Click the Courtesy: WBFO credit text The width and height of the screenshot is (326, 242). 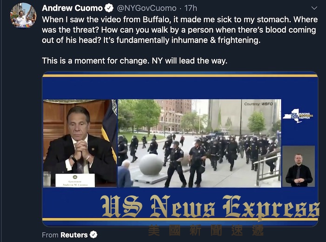click(258, 104)
